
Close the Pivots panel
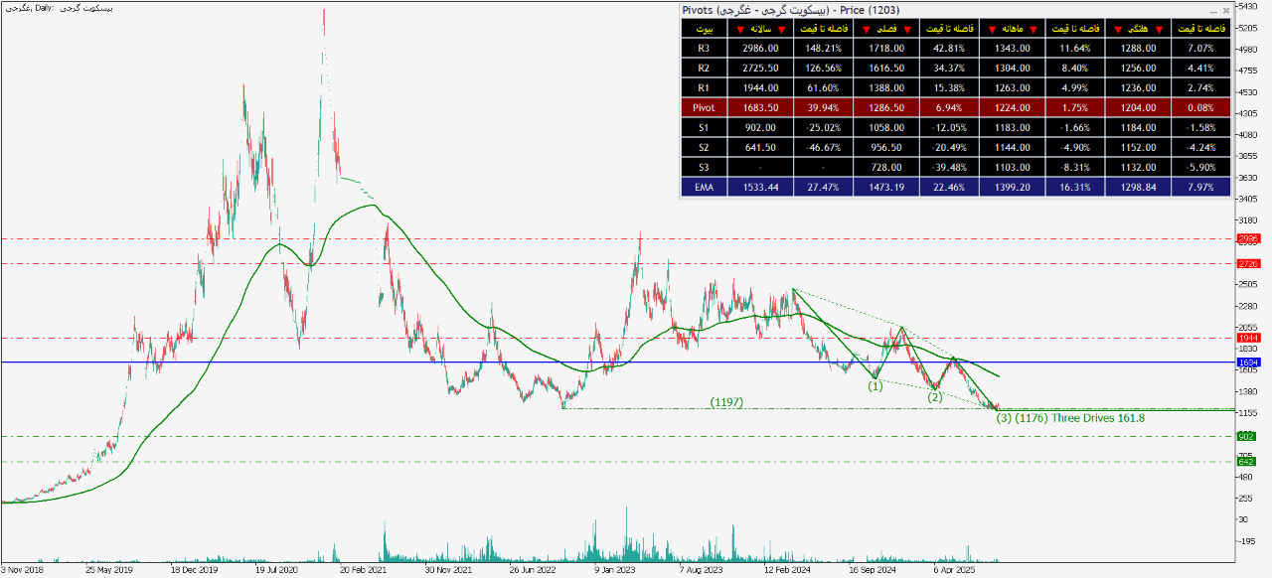tap(1226, 10)
